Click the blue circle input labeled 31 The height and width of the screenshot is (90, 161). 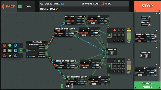[x=15, y=45]
